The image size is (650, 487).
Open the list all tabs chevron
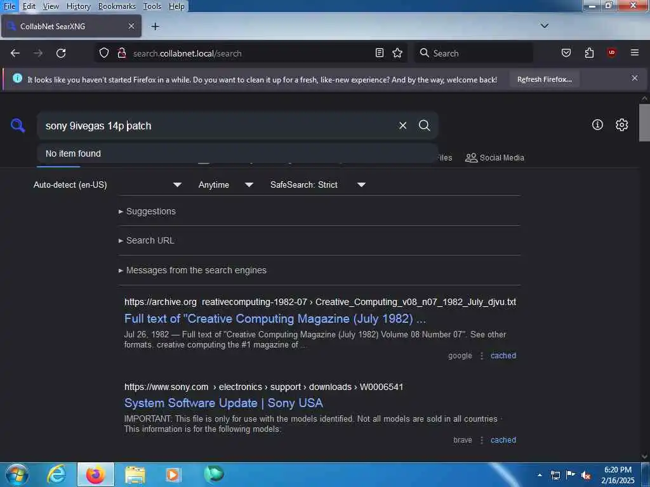pyautogui.click(x=544, y=25)
